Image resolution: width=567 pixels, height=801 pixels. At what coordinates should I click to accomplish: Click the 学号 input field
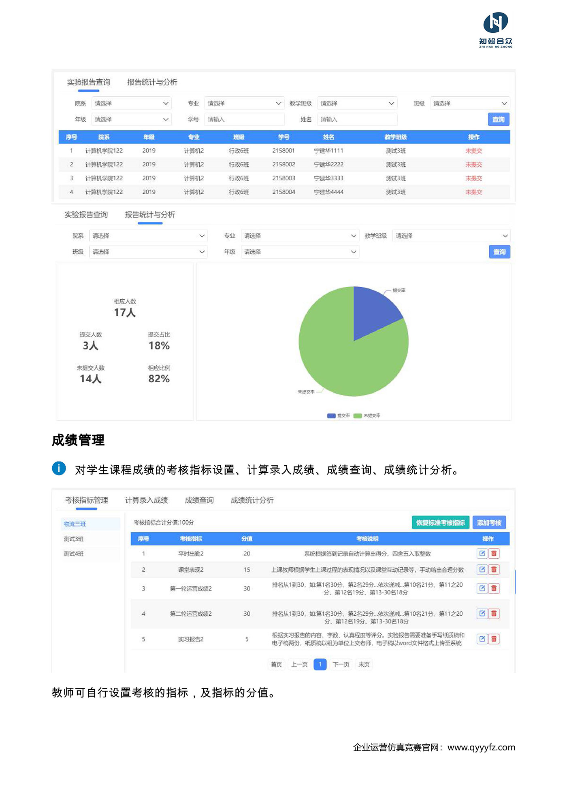point(245,120)
